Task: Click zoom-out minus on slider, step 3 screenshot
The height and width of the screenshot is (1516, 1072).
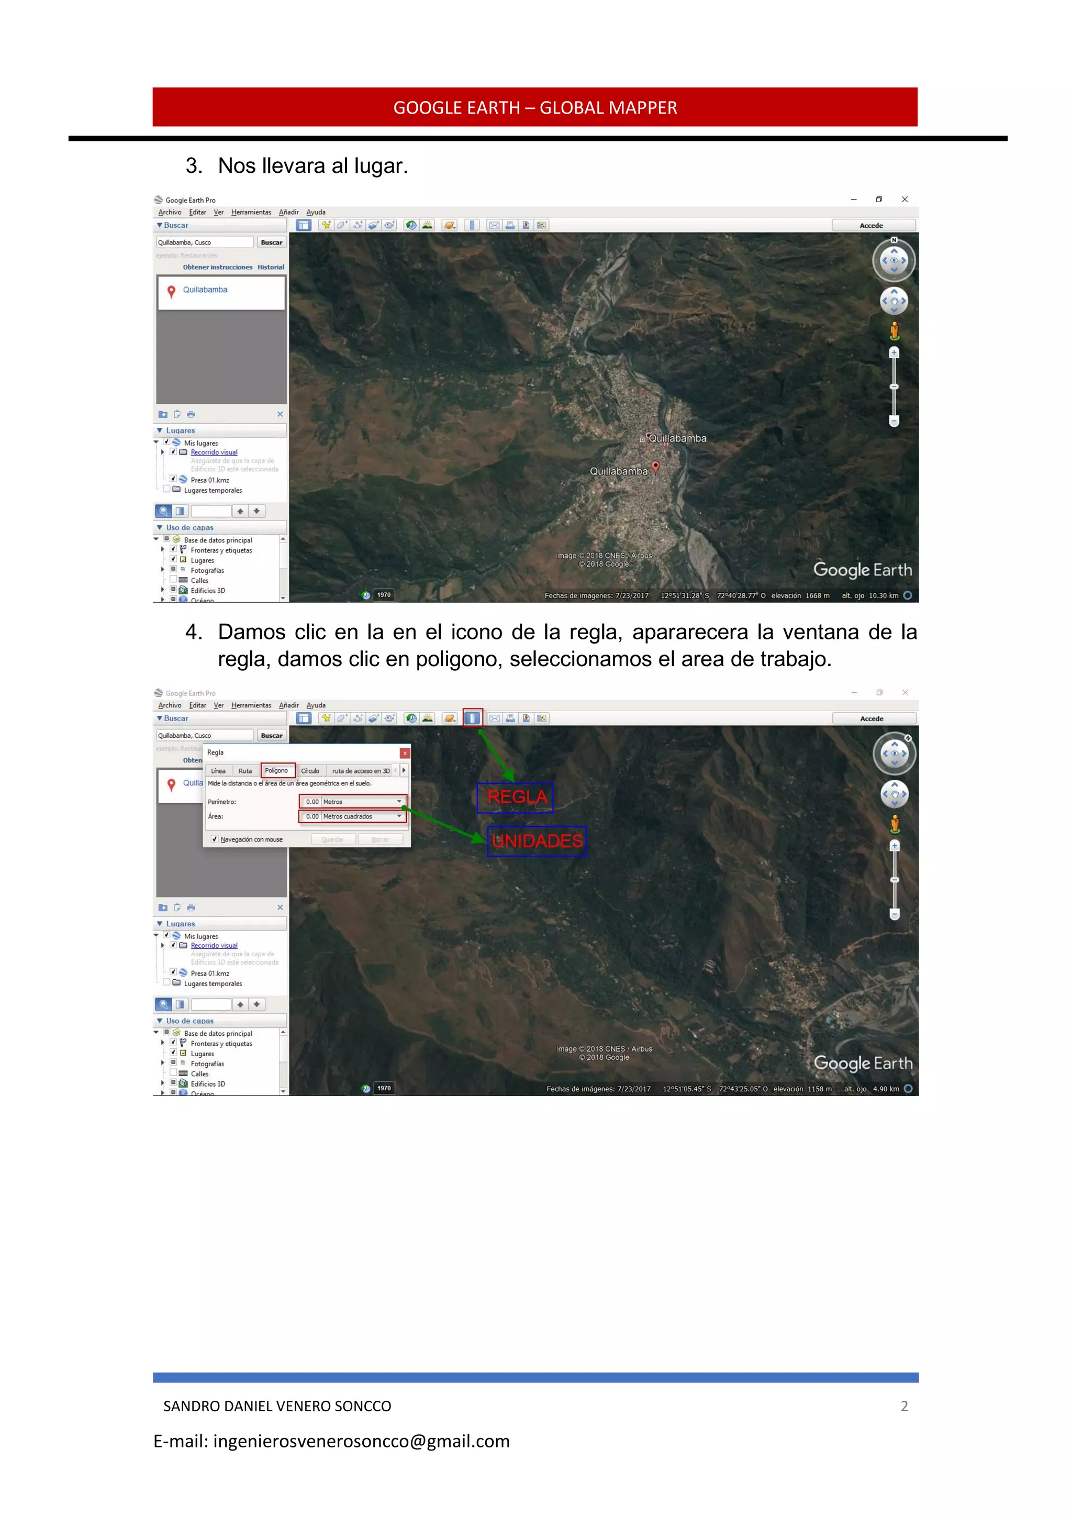Action: pos(895,421)
